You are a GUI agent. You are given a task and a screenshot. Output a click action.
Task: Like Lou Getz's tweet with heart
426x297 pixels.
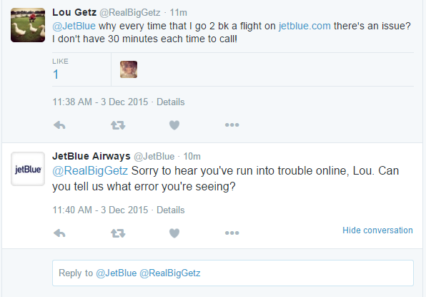tap(174, 125)
